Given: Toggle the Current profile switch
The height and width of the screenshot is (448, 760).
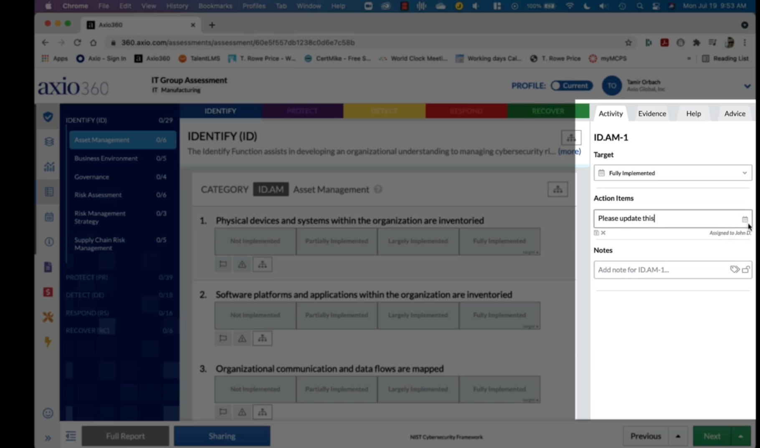Looking at the screenshot, I should tap(572, 86).
